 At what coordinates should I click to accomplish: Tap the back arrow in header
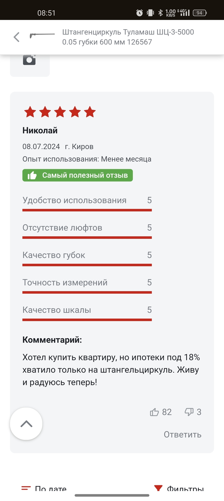[x=17, y=37]
